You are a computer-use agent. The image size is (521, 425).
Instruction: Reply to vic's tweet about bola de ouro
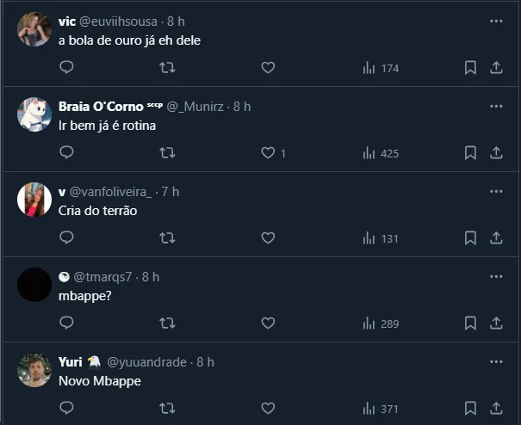(67, 68)
